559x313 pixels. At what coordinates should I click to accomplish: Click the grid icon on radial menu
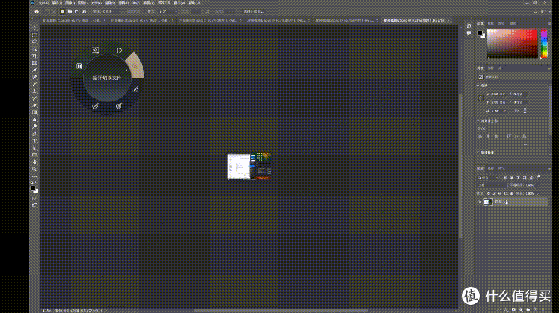(x=79, y=66)
